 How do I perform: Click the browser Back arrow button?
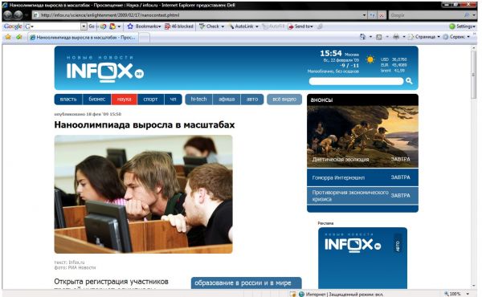(8, 14)
